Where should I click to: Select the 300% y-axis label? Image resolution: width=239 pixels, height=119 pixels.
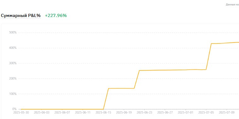13,63
